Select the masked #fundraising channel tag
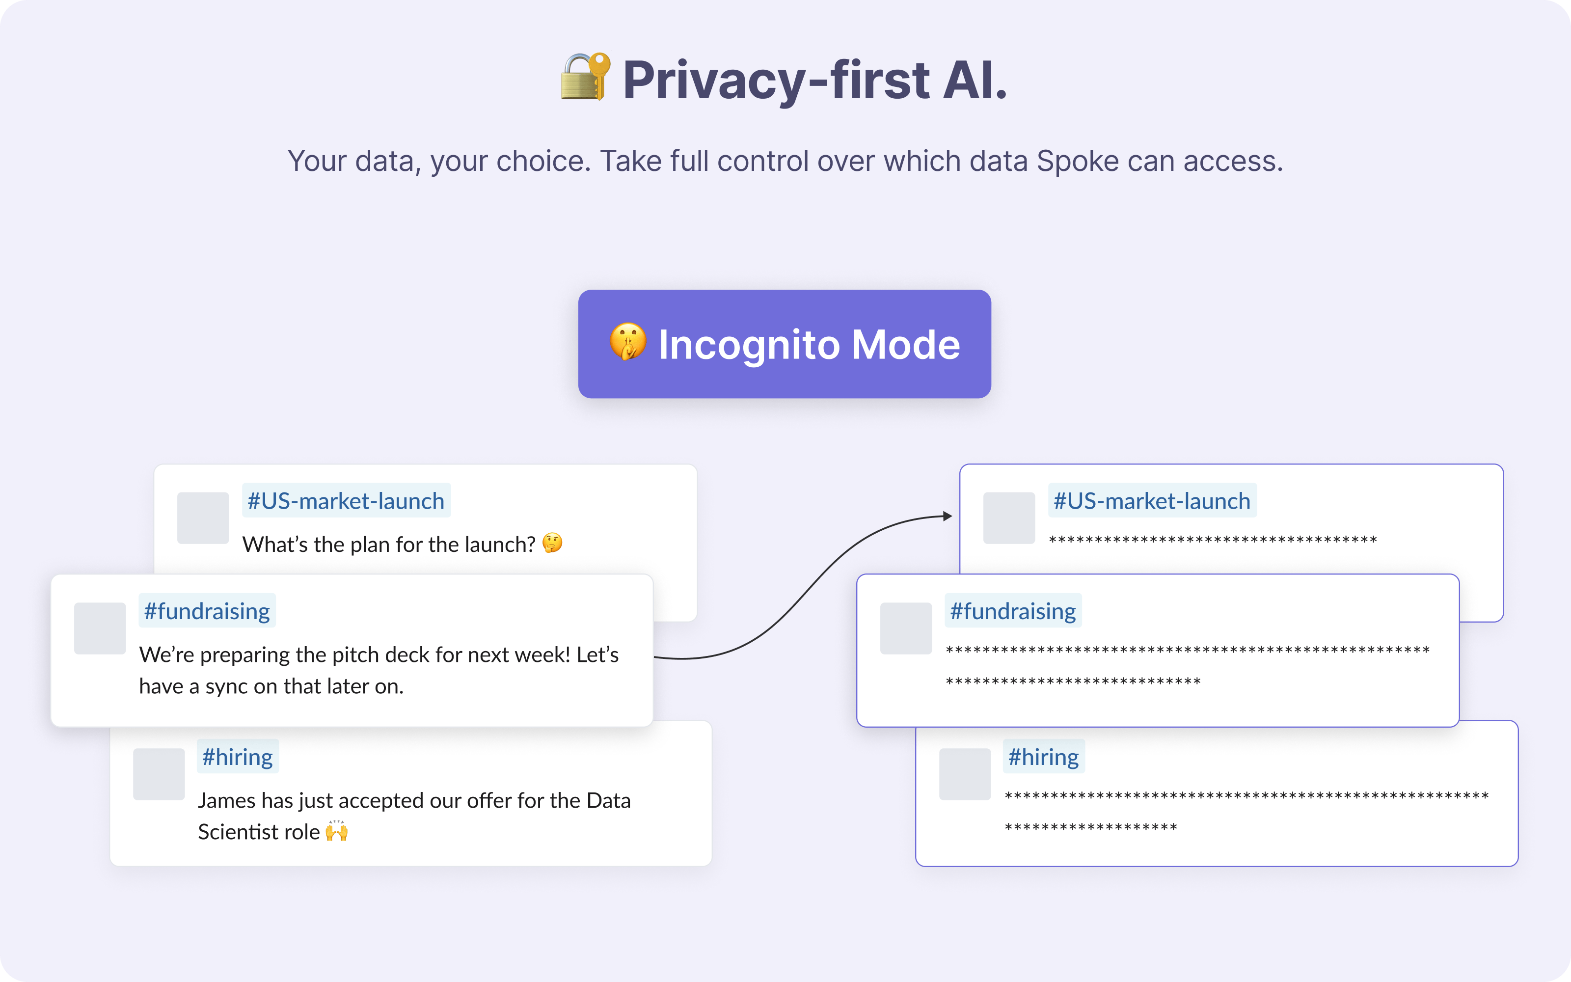This screenshot has width=1571, height=982. [x=1013, y=610]
